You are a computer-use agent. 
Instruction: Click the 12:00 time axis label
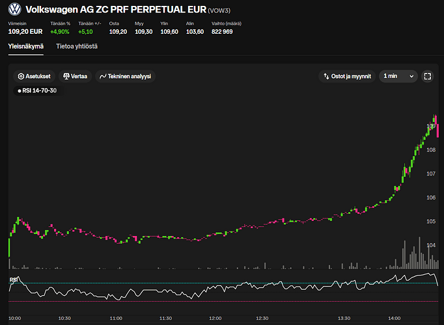pyautogui.click(x=215, y=318)
